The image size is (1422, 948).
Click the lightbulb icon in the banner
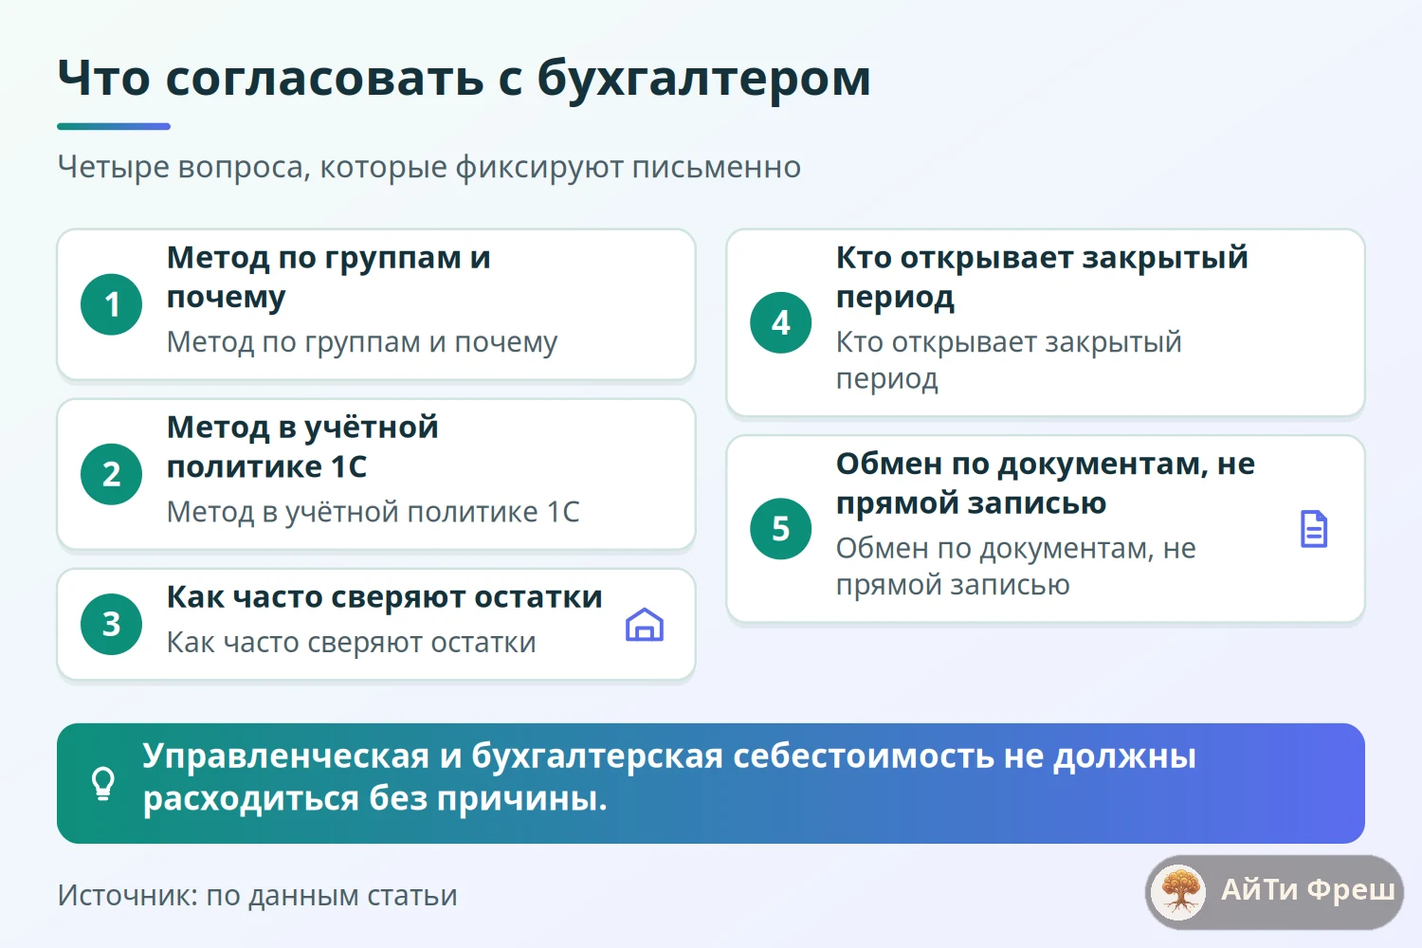tap(102, 784)
